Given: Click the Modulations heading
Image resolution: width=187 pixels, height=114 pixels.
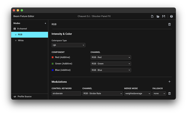Looking at the screenshot, I should tap(59, 82).
